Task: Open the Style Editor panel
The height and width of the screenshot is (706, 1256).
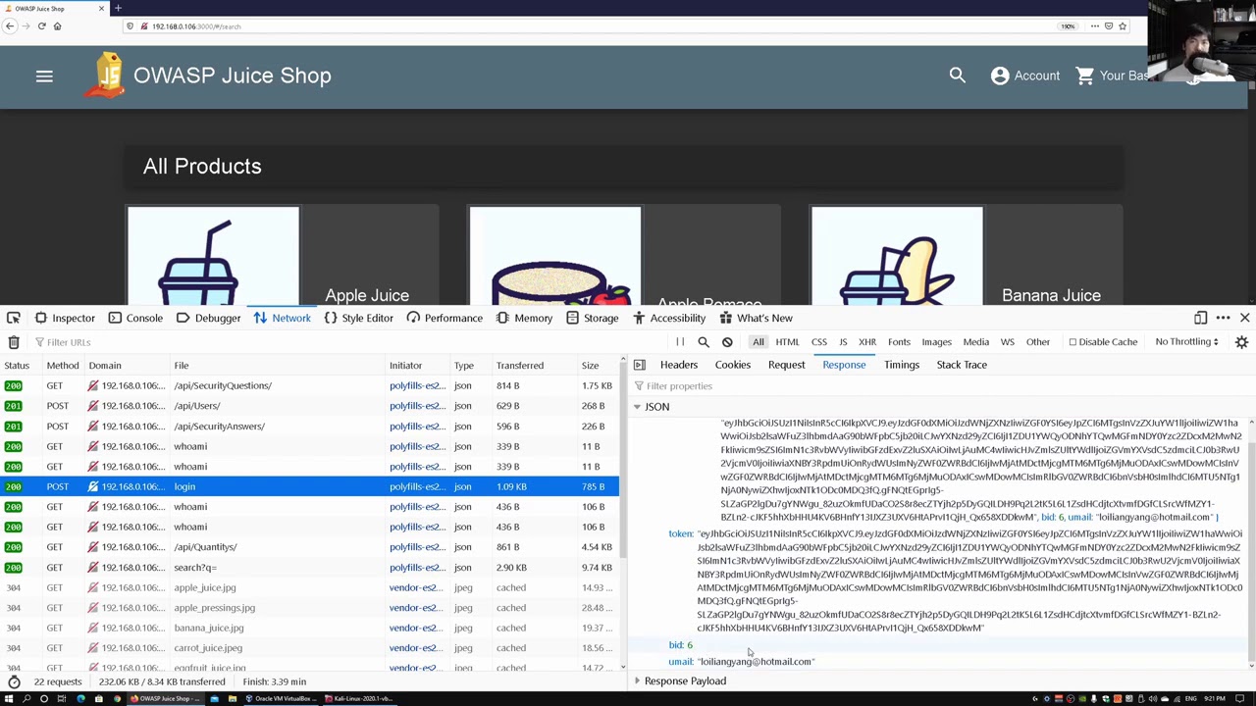Action: point(358,318)
